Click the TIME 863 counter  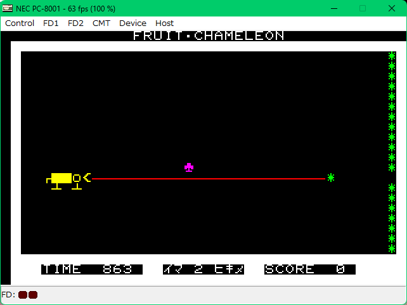pyautogui.click(x=92, y=269)
